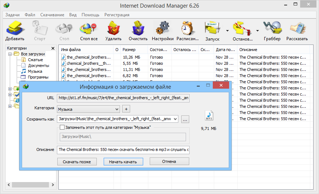Expand the checkmark folder tree node

coord(10,94)
